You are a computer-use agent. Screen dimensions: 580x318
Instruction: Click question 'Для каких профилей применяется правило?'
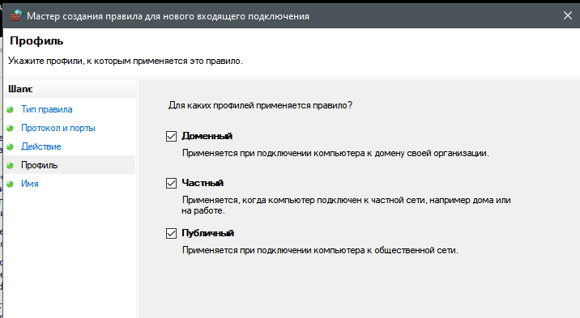tap(260, 105)
